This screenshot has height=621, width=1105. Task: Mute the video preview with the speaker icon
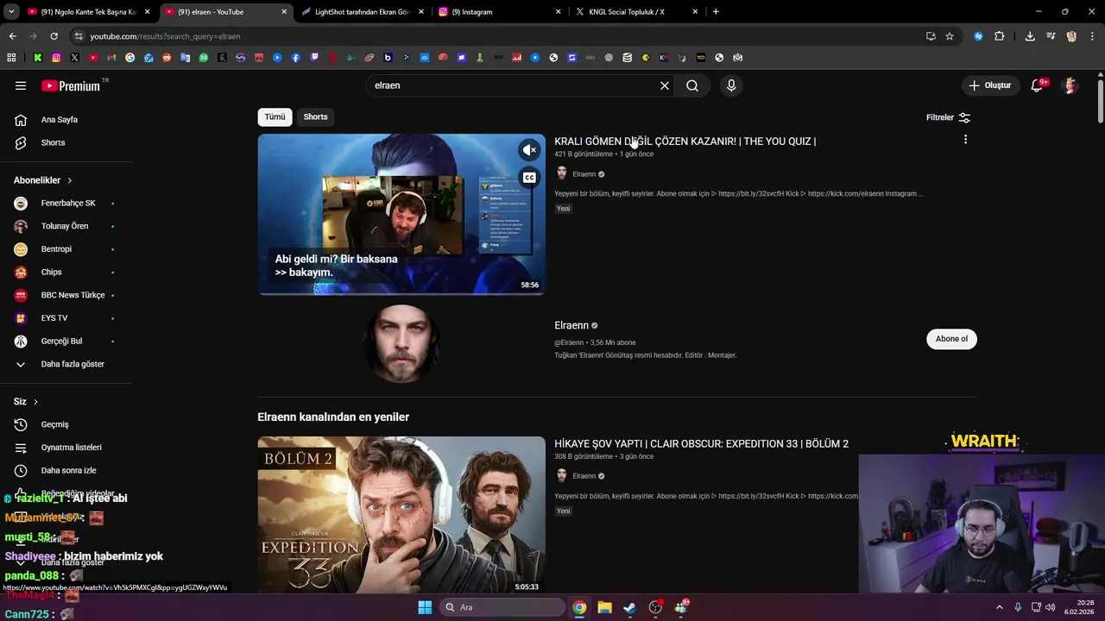point(529,150)
